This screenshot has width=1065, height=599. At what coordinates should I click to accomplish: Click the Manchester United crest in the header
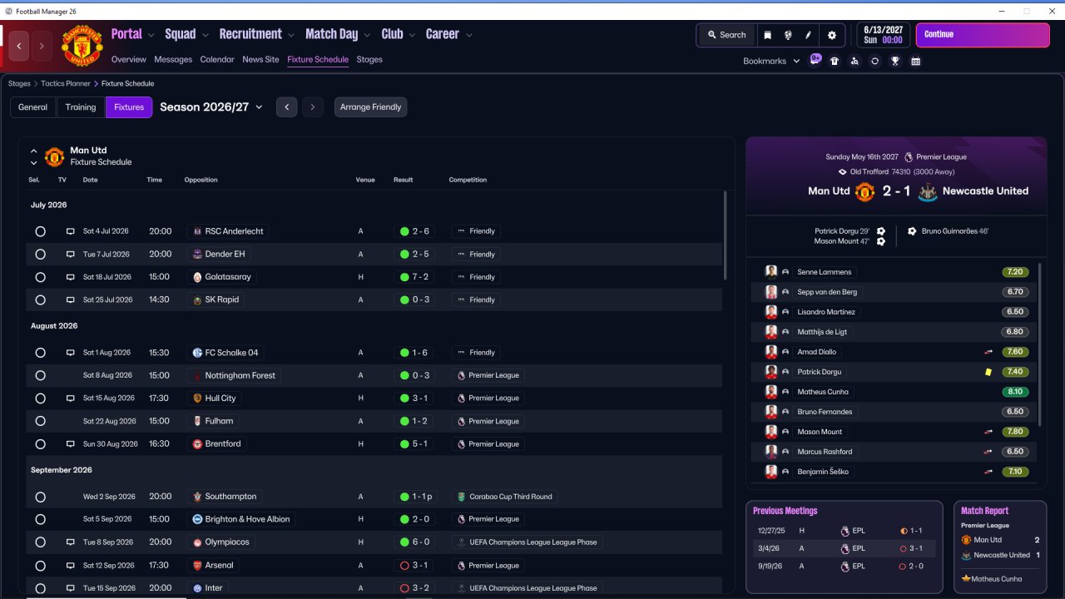[x=82, y=46]
